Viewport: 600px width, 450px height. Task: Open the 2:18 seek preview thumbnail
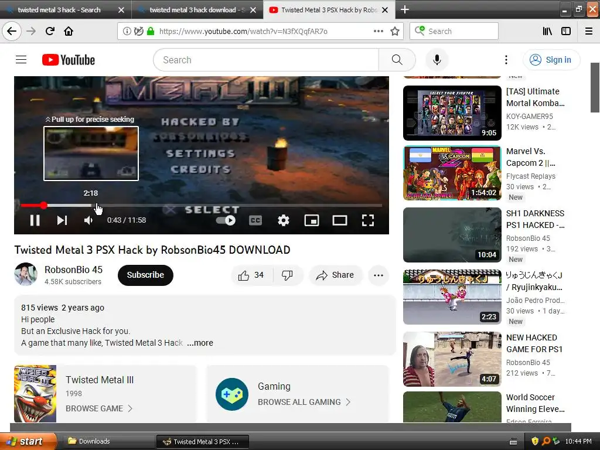[x=91, y=154]
